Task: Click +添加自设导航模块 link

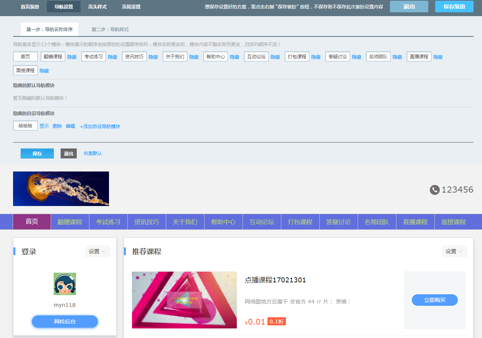Action: (100, 127)
